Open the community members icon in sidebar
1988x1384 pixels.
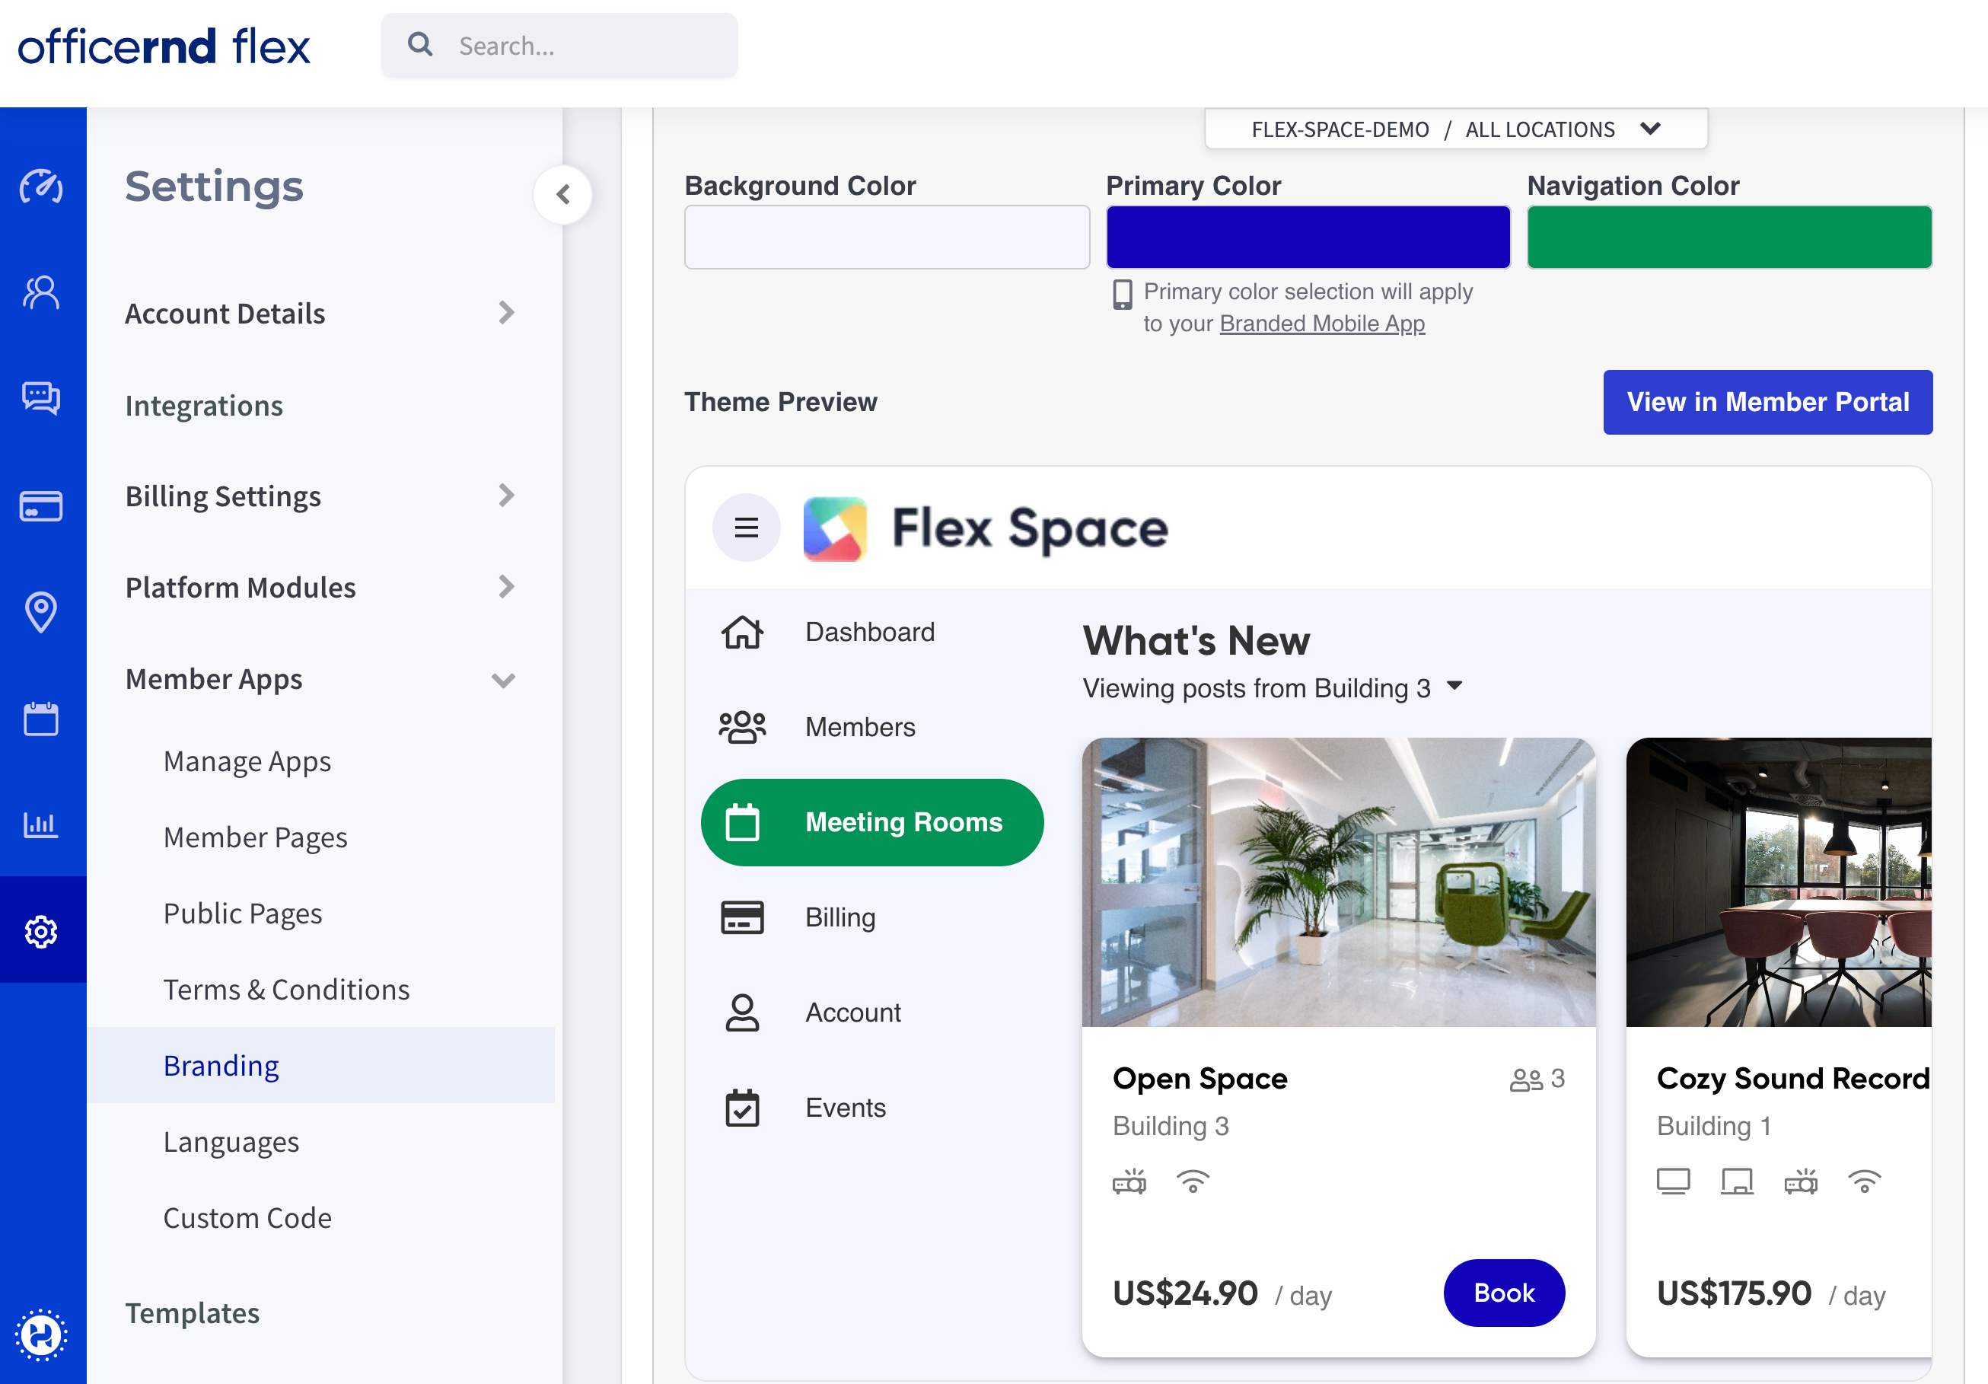(40, 293)
